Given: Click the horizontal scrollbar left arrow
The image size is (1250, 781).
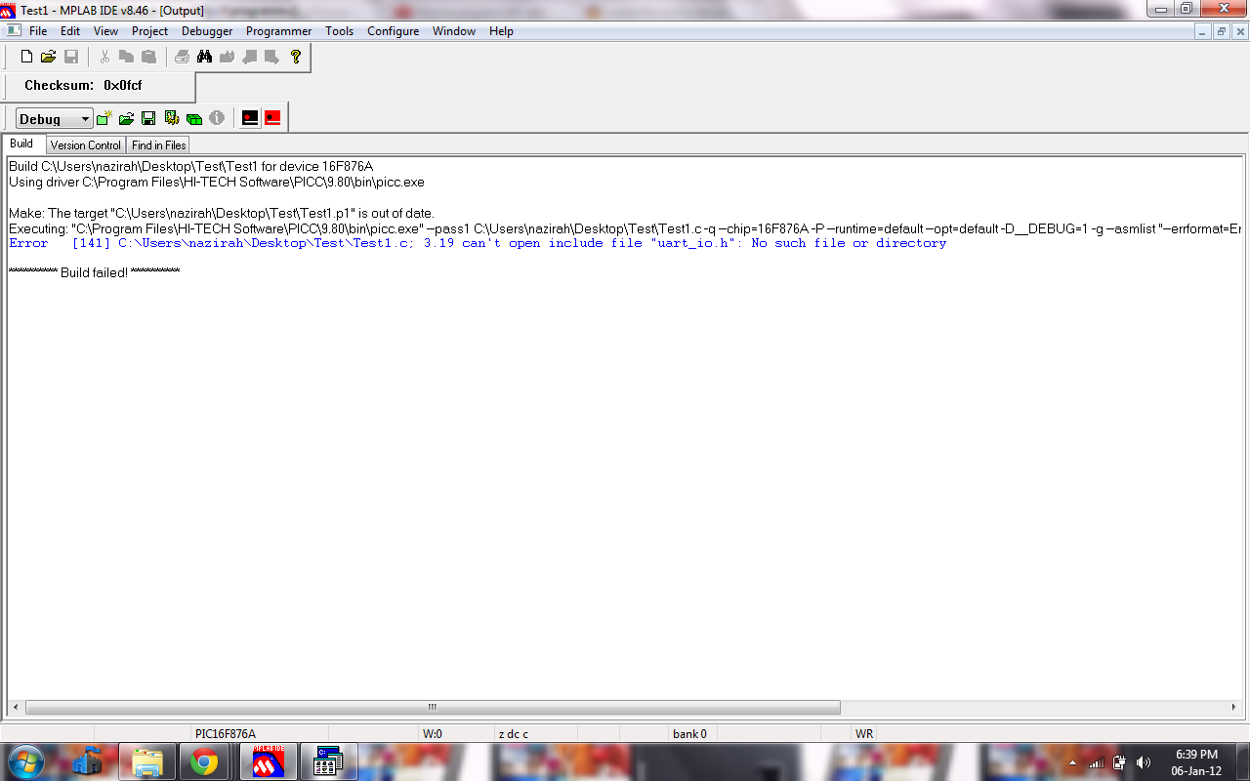Looking at the screenshot, I should pyautogui.click(x=15, y=707).
